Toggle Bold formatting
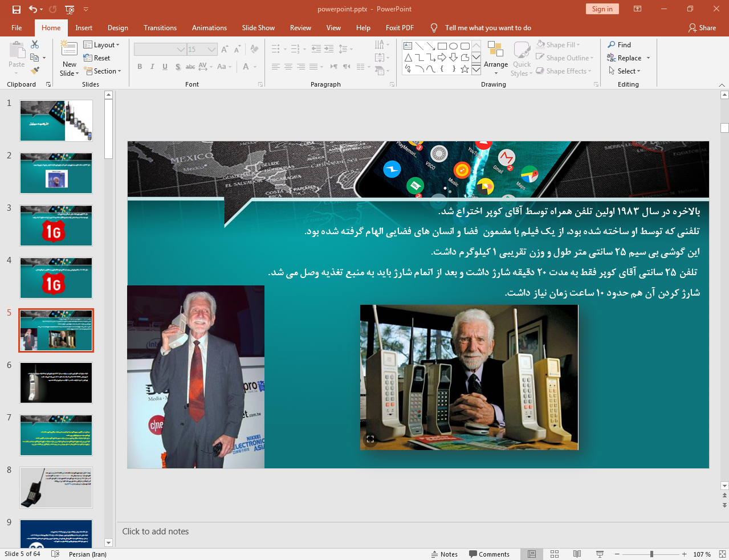Viewport: 729px width, 560px height. click(x=140, y=67)
